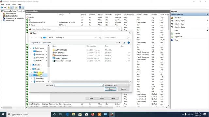The height and width of the screenshot is (117, 209).
Task: Open the address bar history dropdown
Action: pos(96,38)
